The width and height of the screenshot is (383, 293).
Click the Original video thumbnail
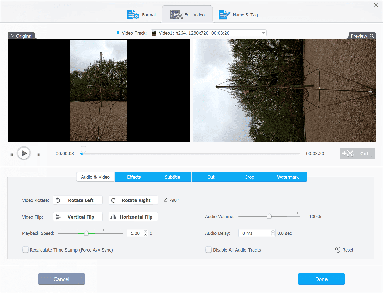pyautogui.click(x=99, y=90)
